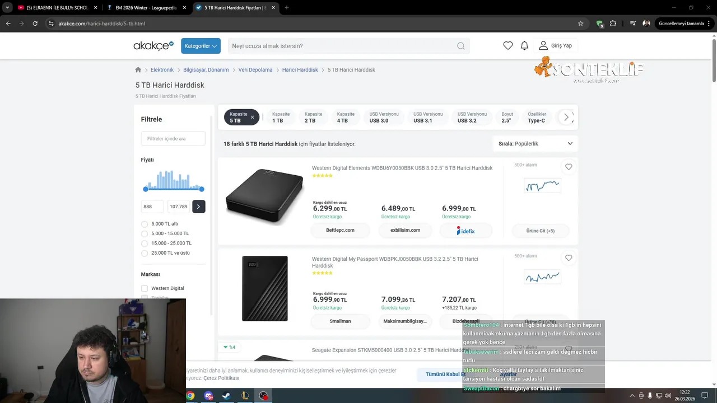
Task: Open Windows notification center icon
Action: pos(705,396)
